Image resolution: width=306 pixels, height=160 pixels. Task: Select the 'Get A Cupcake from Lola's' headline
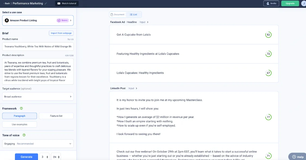tap(133, 35)
